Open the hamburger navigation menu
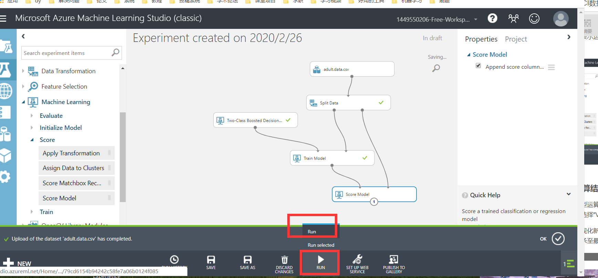Viewport: 598px width, 278px height. tap(3, 19)
